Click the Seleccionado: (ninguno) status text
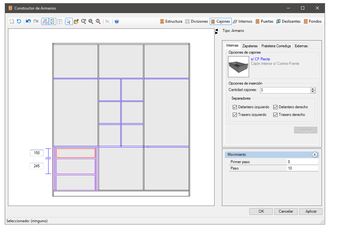 [27, 221]
